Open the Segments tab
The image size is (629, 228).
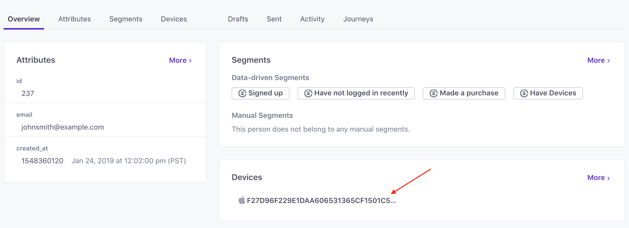126,19
